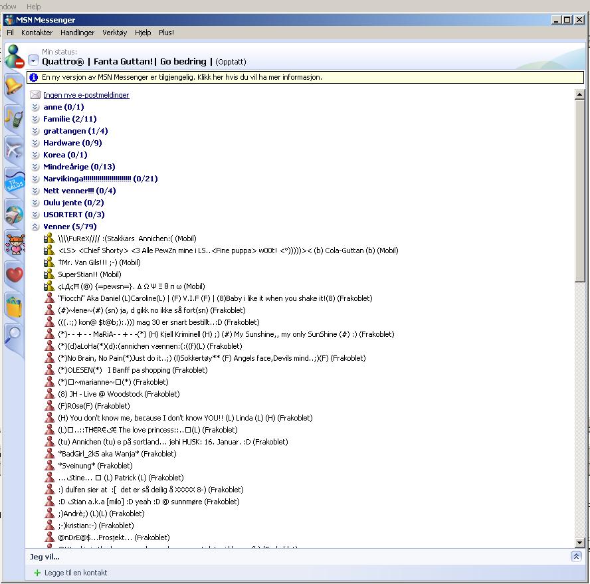Select contact '(#)~lene~(#)'
The width and height of the screenshot is (590, 584).
coord(151,310)
